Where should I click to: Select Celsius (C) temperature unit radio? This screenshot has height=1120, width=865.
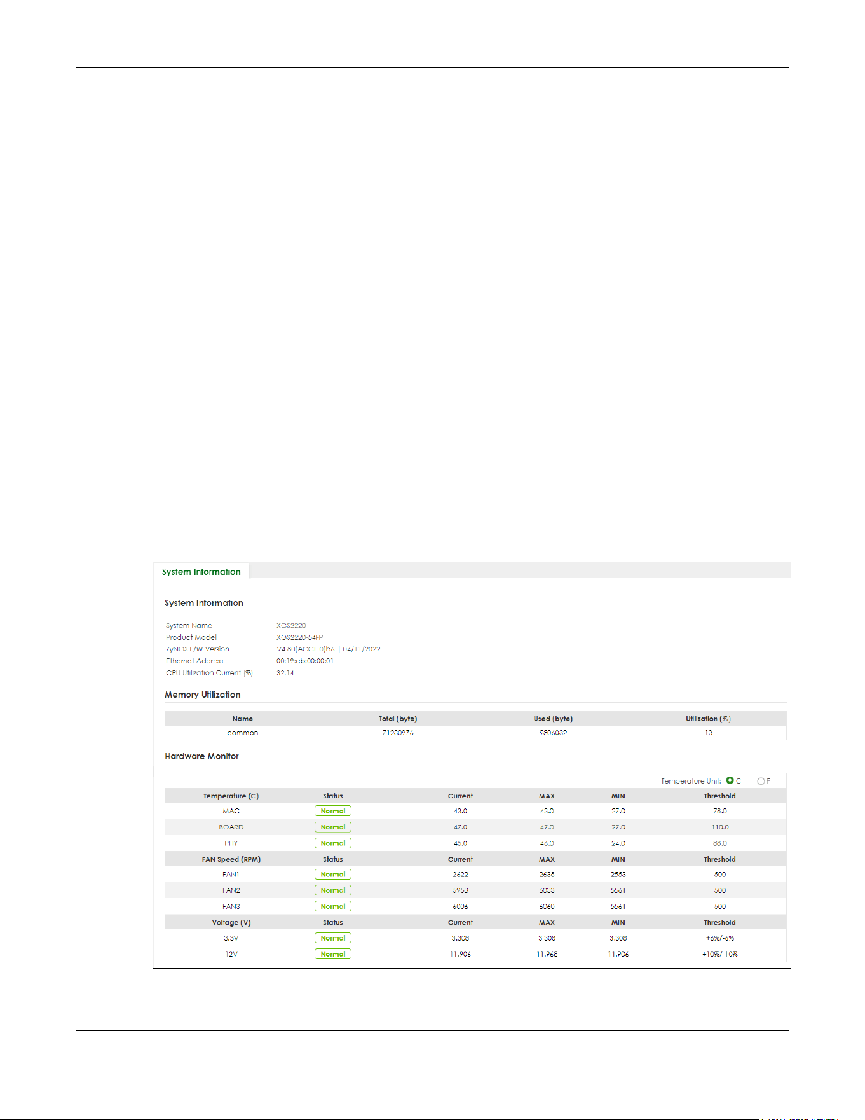coord(730,780)
